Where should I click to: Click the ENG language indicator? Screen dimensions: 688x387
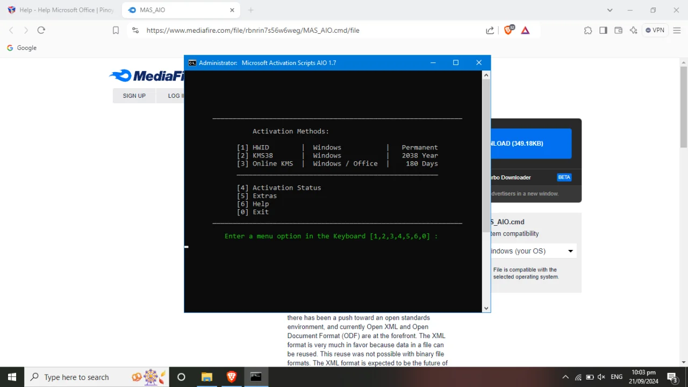click(x=617, y=377)
